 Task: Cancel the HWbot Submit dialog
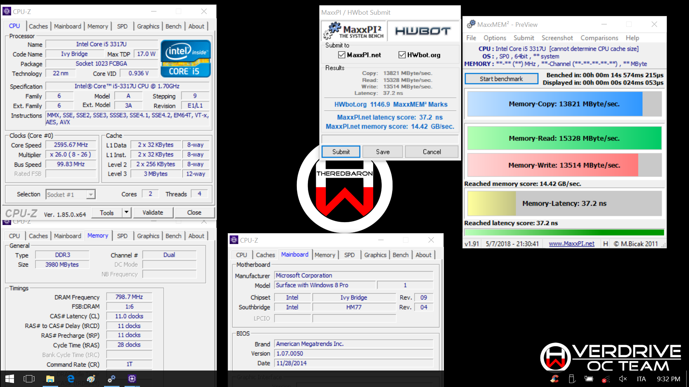coord(432,152)
